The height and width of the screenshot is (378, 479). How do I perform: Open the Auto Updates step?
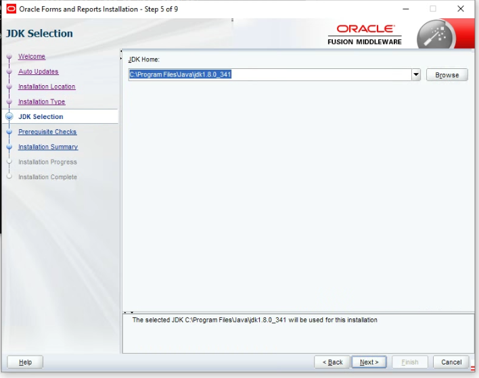[38, 72]
